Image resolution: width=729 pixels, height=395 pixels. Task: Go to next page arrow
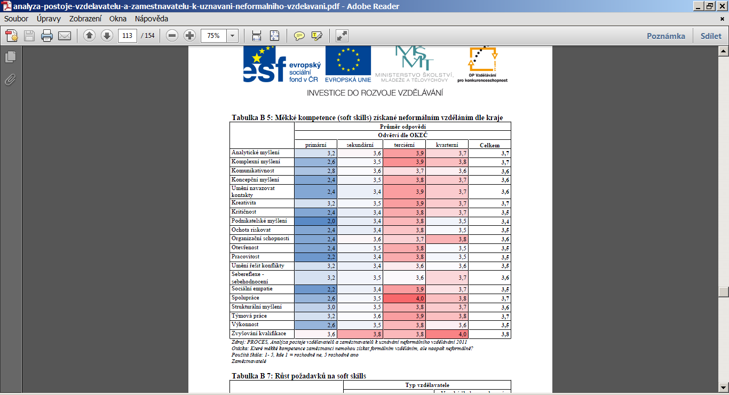[107, 36]
